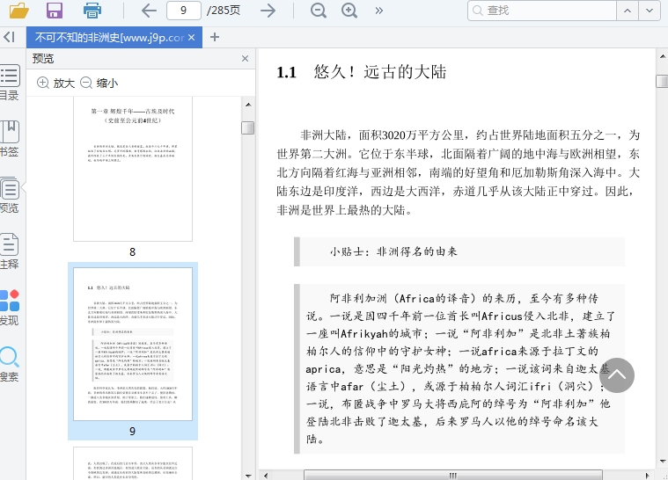This screenshot has height=480, width=668.
Task: Go to the previous page arrow
Action: click(x=149, y=11)
